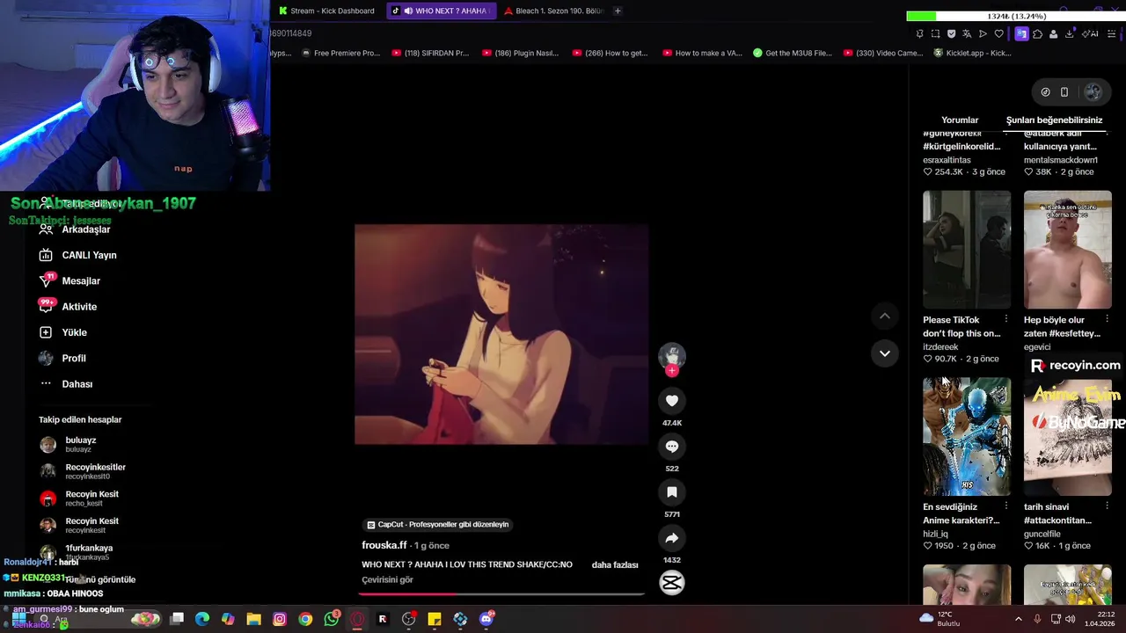Open the extensions cube icon
Viewport: 1126px width, 633px height.
(x=1037, y=33)
